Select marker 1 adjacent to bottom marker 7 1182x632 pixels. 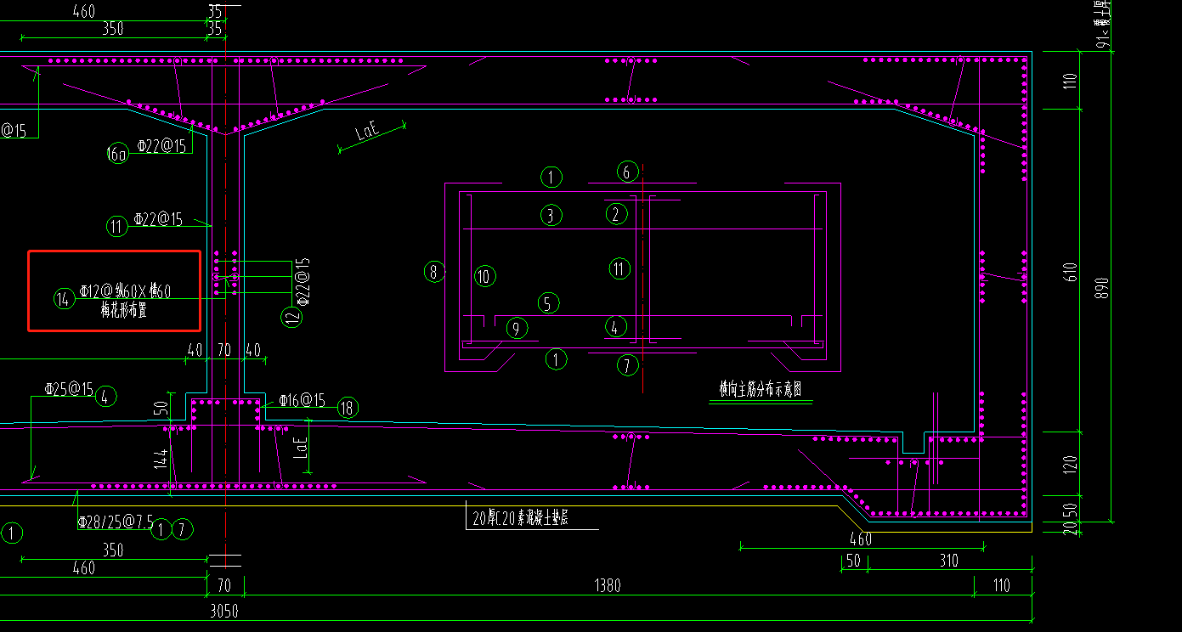[161, 530]
